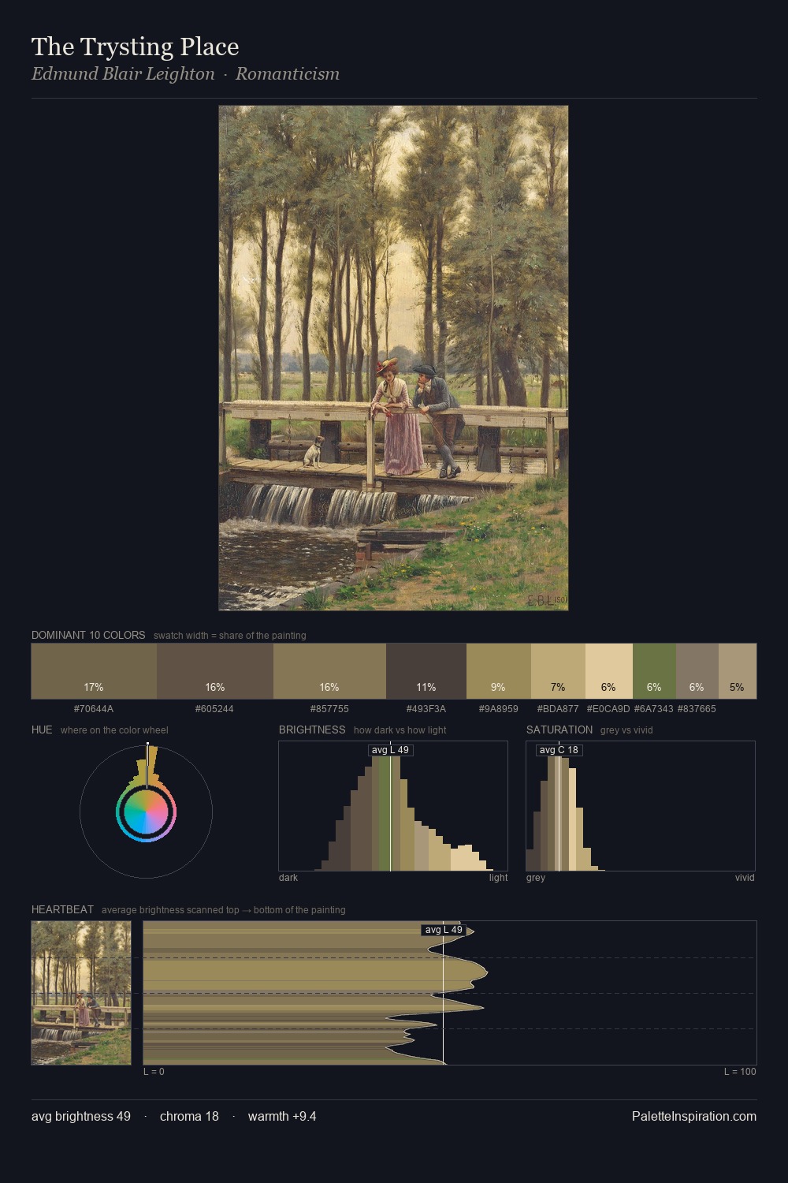Click hex label '#70644A'
The image size is (788, 1183).
[x=94, y=709]
